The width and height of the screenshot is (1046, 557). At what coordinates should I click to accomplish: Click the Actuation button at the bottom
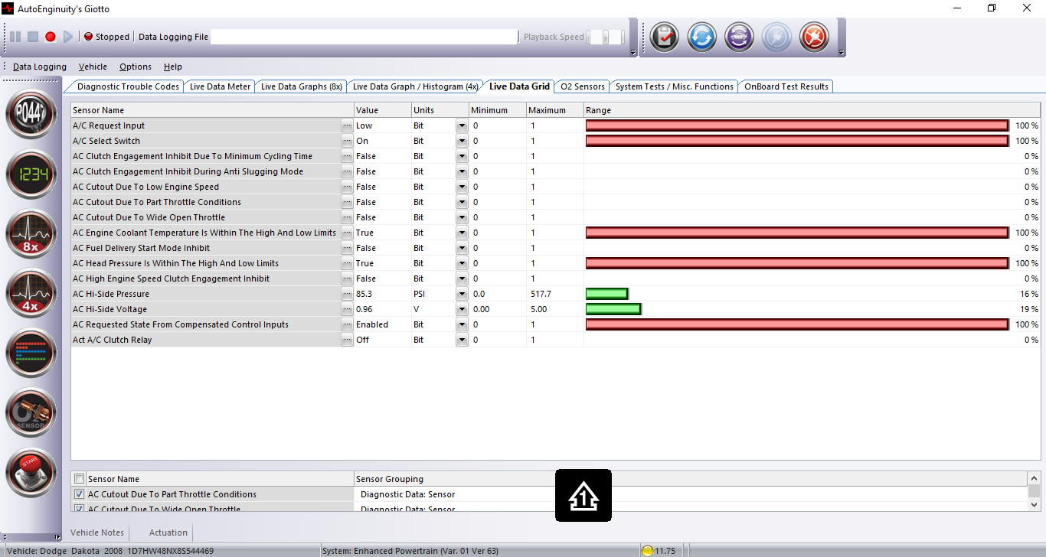coord(167,532)
